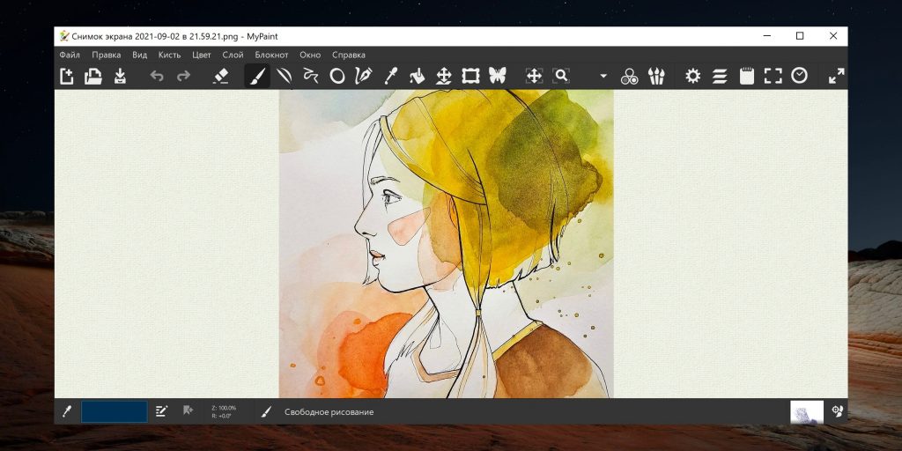The image size is (902, 451).
Task: Select the Freehand brush tool
Action: pyautogui.click(x=257, y=77)
